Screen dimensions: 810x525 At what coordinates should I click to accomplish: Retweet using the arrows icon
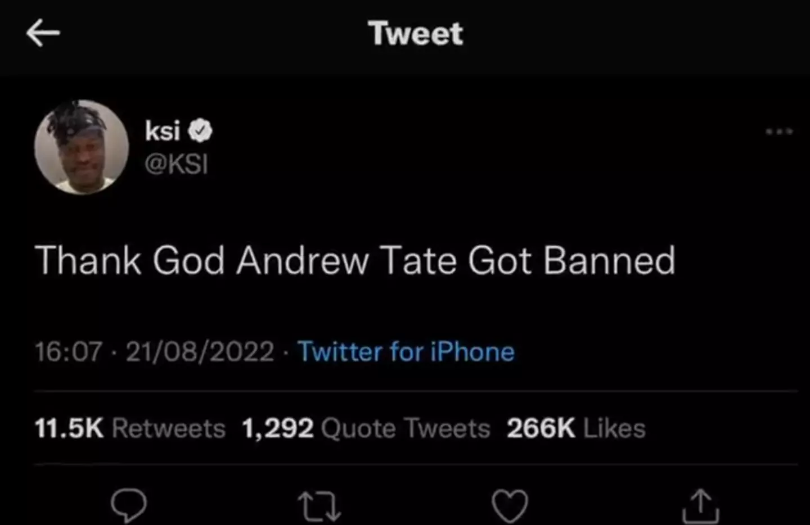pos(319,506)
